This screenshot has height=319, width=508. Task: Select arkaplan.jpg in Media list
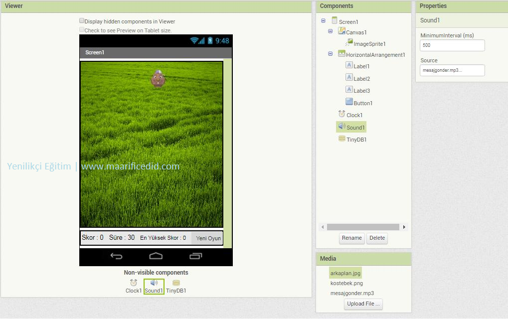pyautogui.click(x=345, y=273)
